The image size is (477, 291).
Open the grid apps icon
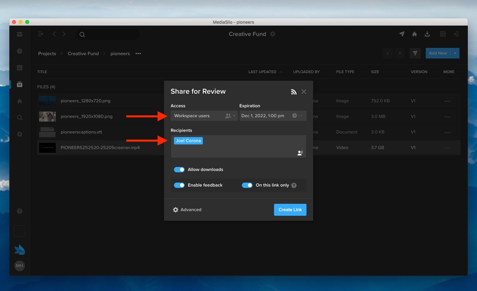[x=443, y=34]
